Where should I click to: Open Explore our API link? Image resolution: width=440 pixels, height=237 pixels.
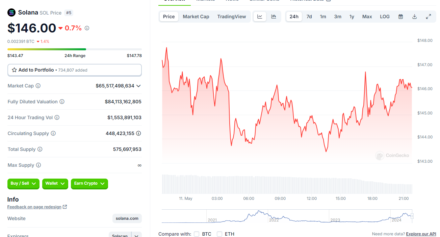(421, 234)
